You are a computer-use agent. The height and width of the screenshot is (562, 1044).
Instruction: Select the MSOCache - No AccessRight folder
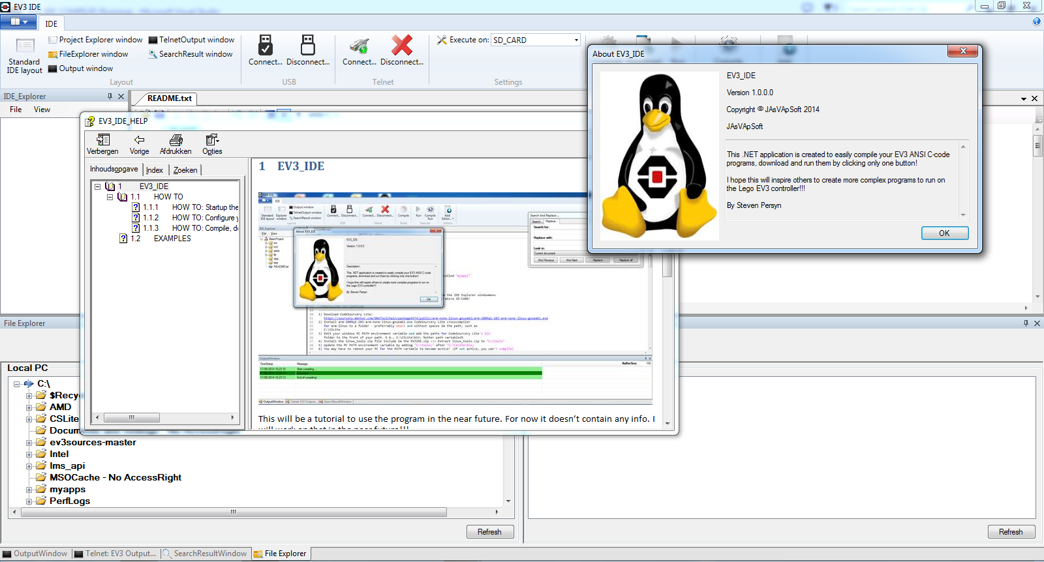pyautogui.click(x=115, y=477)
